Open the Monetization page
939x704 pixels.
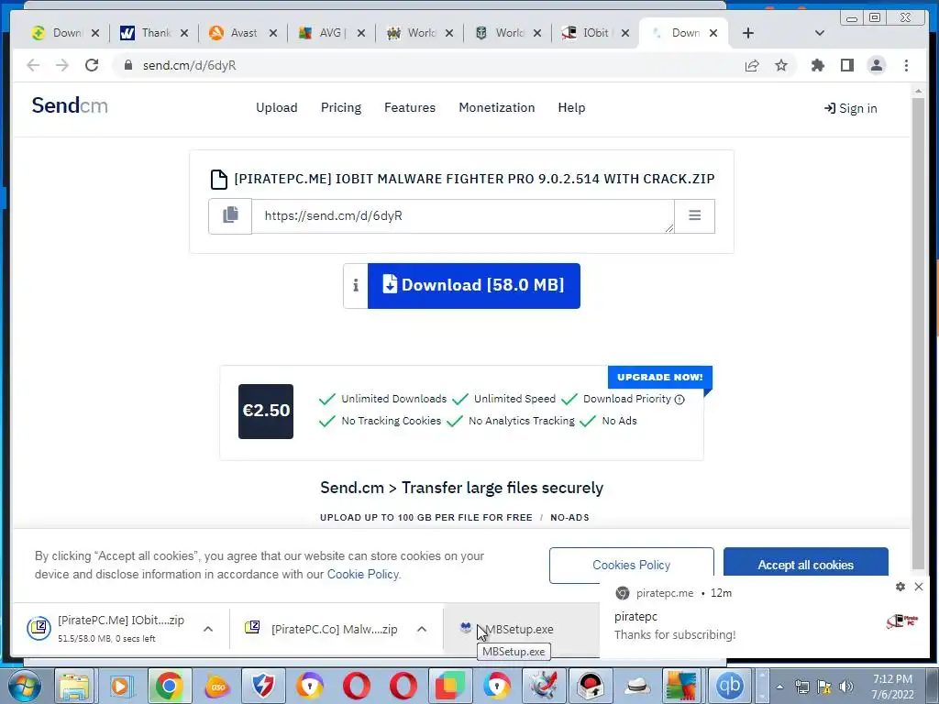pyautogui.click(x=496, y=108)
